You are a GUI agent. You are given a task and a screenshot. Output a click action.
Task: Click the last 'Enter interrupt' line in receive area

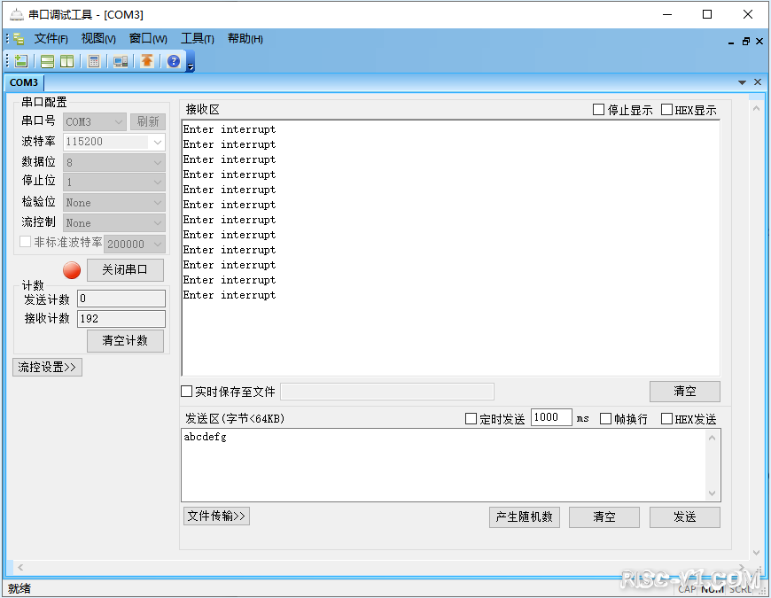pyautogui.click(x=230, y=295)
